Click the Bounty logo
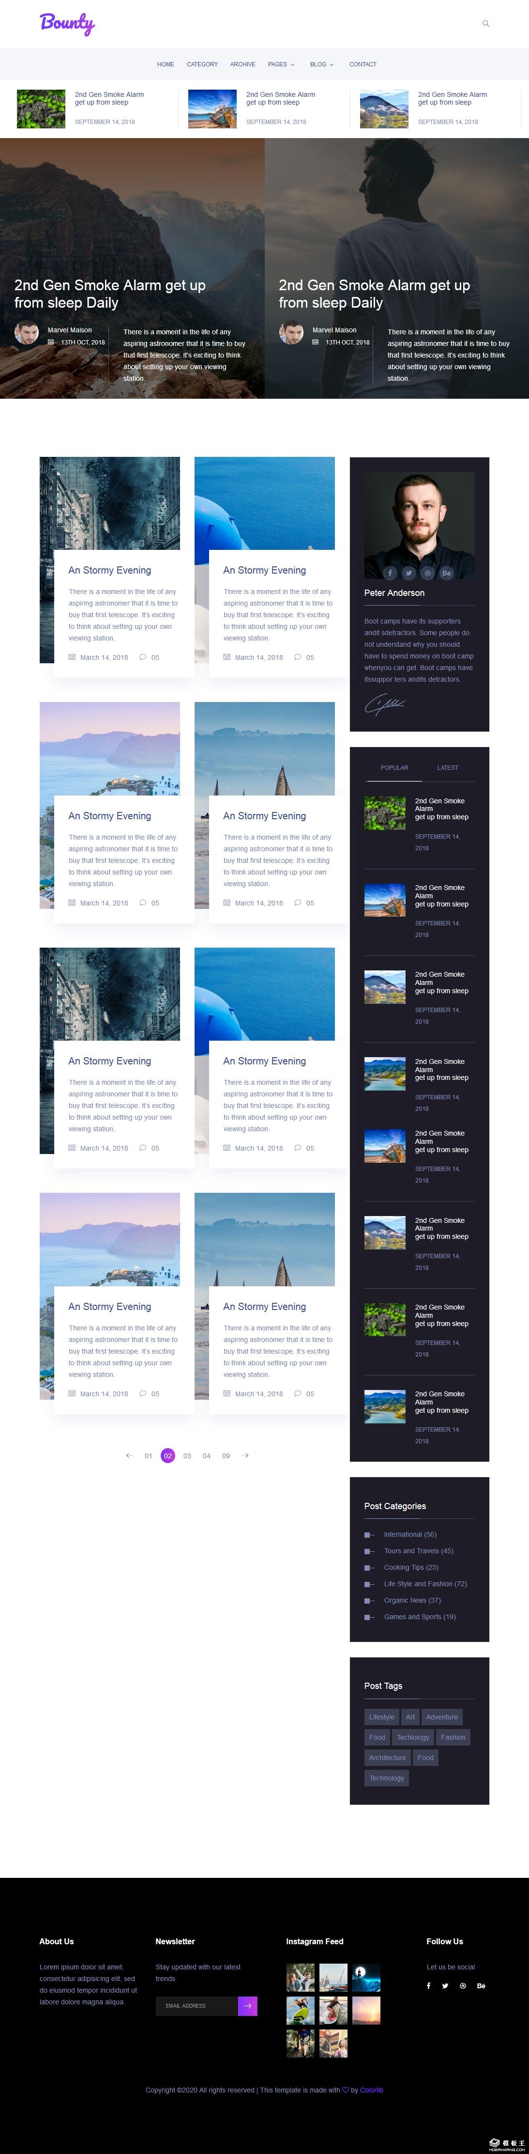Viewport: 529px width, 2154px height. 67,23
